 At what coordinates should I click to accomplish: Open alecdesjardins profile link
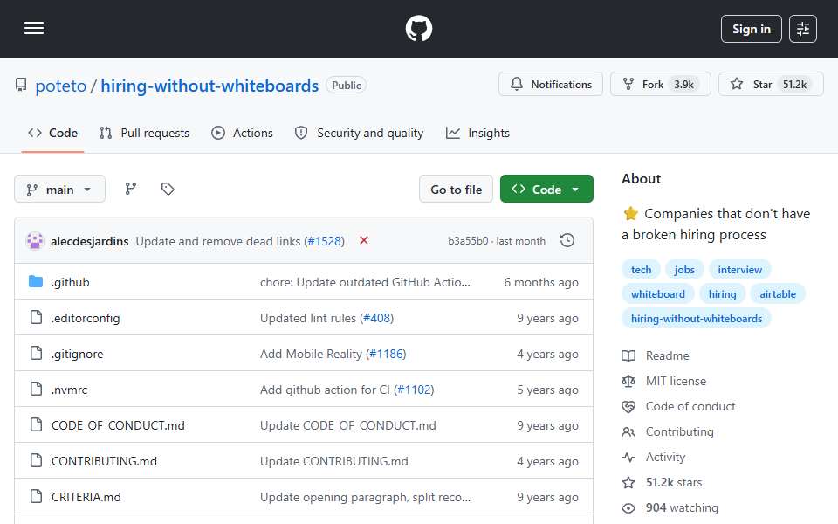coord(90,241)
